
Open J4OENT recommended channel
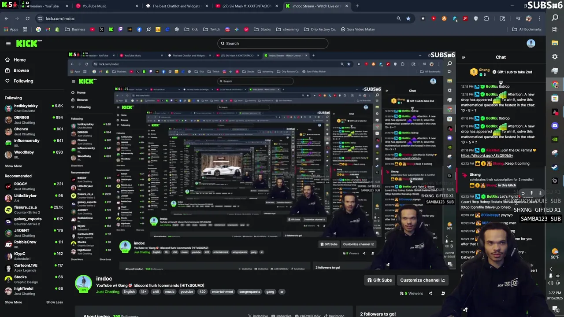34,232
